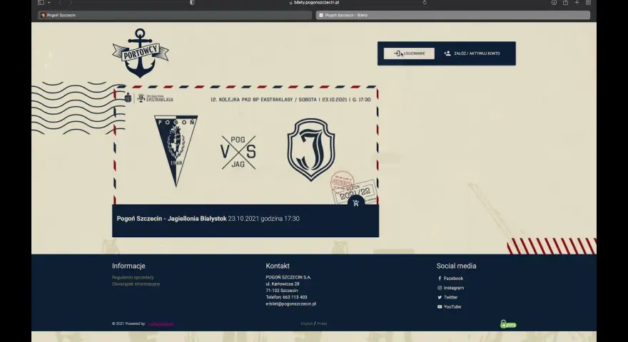This screenshot has width=628, height=342.
Task: Click the Twitter bird icon in footer
Action: [440, 298]
